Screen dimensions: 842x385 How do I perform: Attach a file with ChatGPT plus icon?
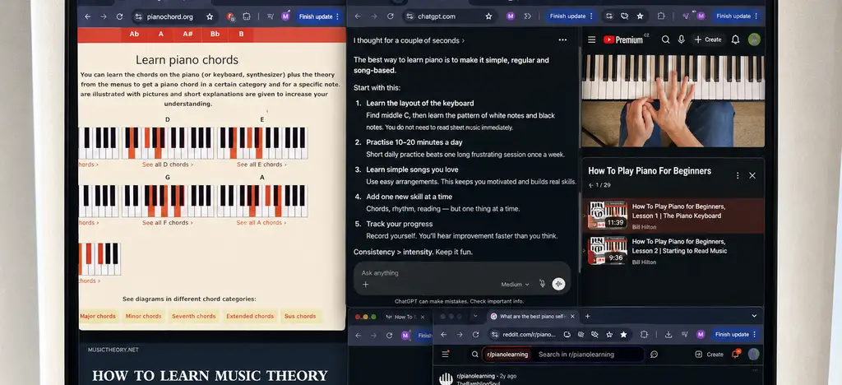(366, 285)
